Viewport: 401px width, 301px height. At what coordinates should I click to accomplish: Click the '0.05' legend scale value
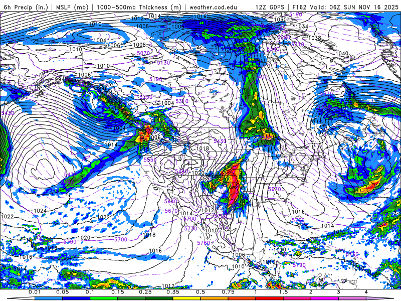click(x=62, y=292)
